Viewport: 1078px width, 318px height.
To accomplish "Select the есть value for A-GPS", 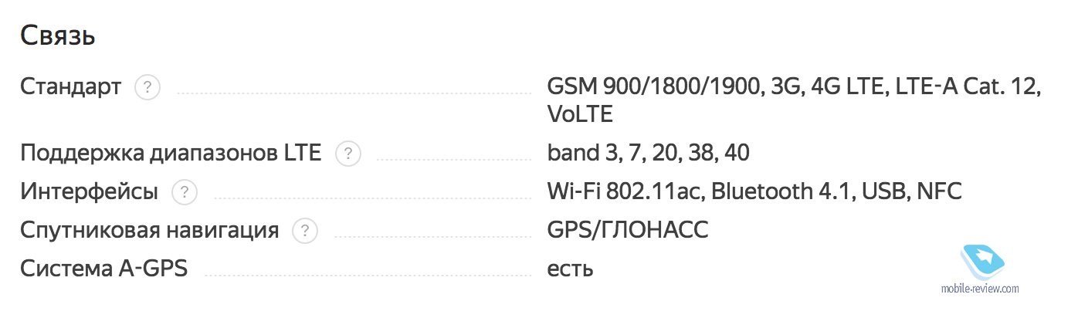I will pyautogui.click(x=570, y=269).
